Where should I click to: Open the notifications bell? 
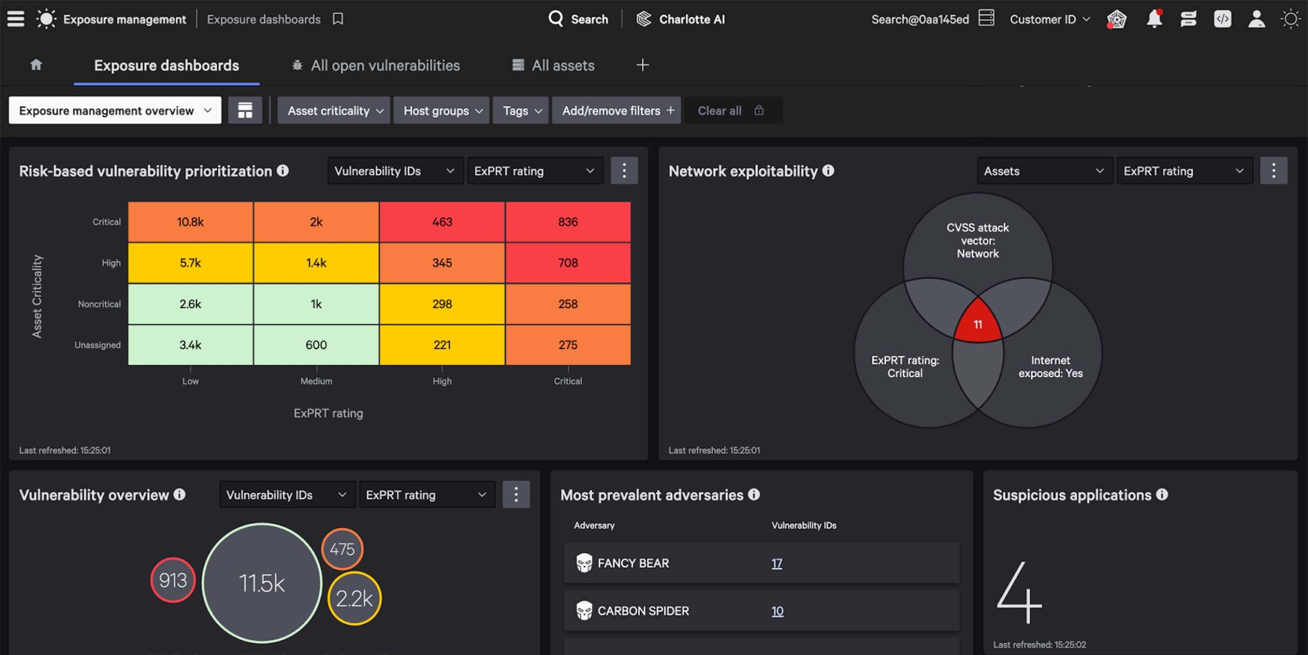(x=1154, y=19)
